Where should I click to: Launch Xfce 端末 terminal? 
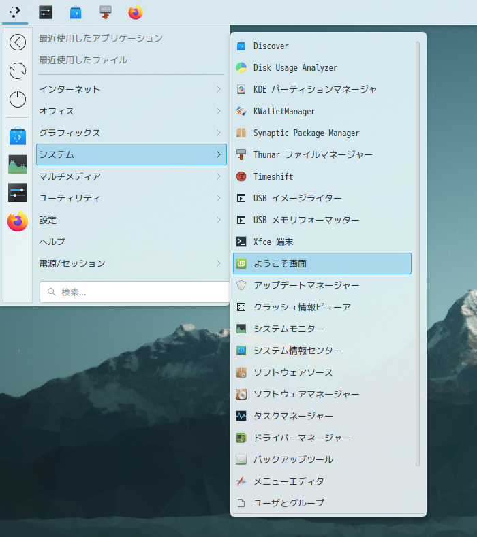click(322, 242)
